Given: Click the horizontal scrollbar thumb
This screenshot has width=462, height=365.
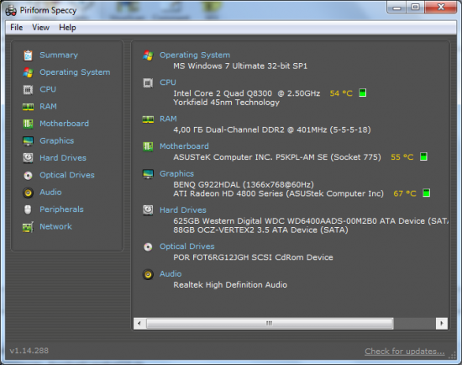Looking at the screenshot, I should click(270, 324).
